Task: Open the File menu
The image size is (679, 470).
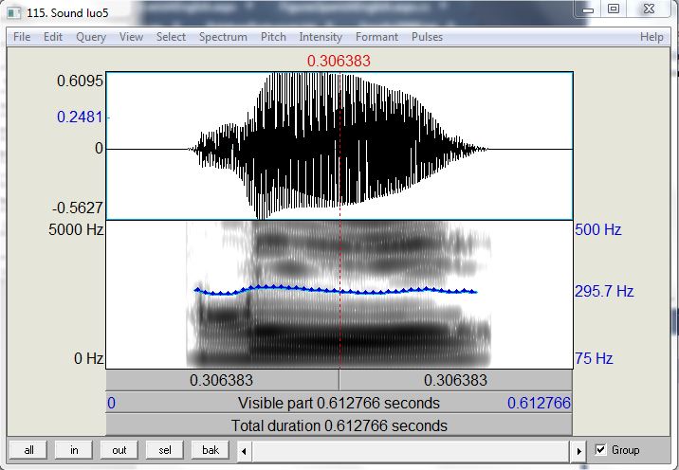Action: 22,37
